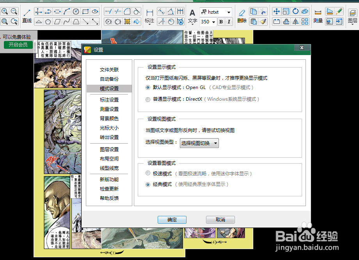Click the green 开启会员 button
This screenshot has width=359, height=260.
pos(18,45)
